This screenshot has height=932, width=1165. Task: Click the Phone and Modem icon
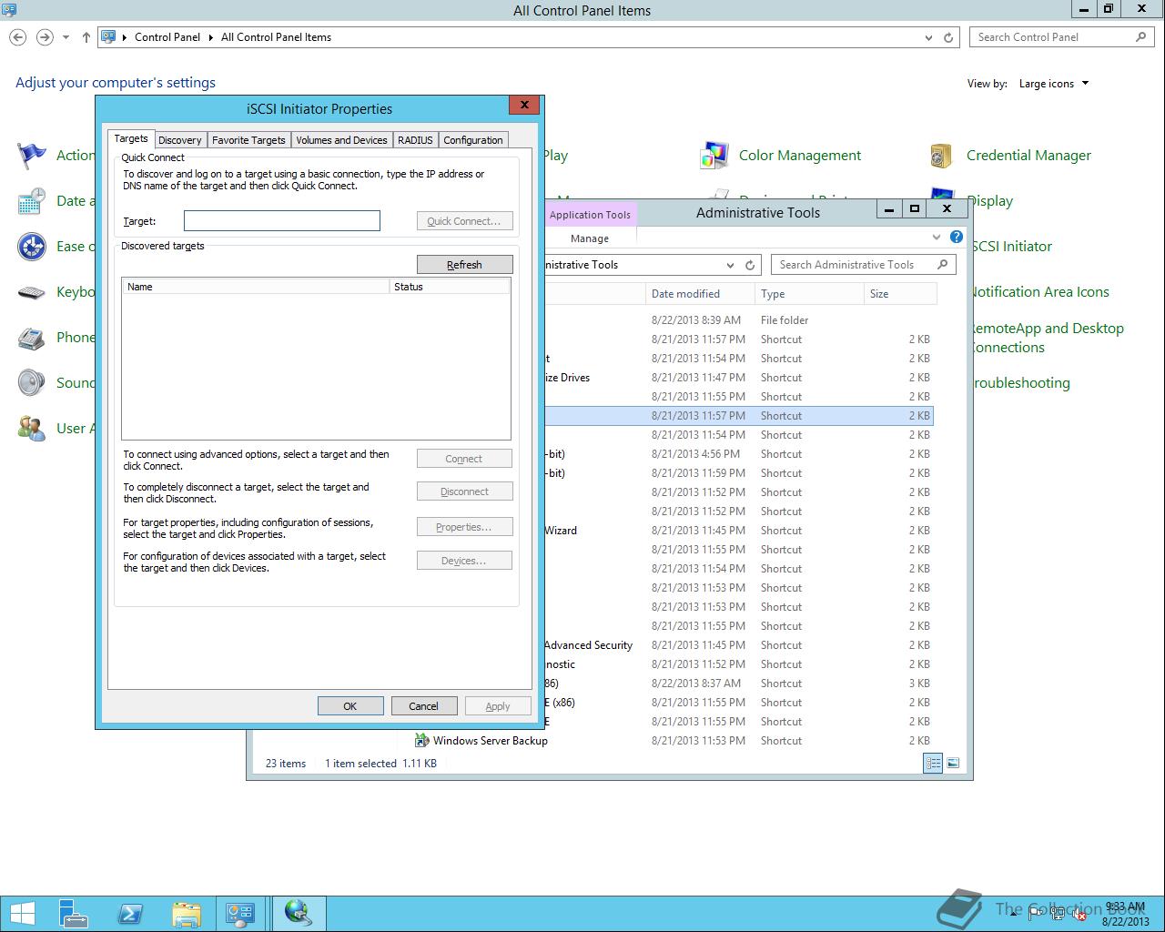click(x=32, y=338)
